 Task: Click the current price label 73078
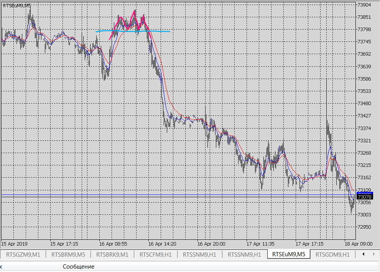pyautogui.click(x=365, y=197)
